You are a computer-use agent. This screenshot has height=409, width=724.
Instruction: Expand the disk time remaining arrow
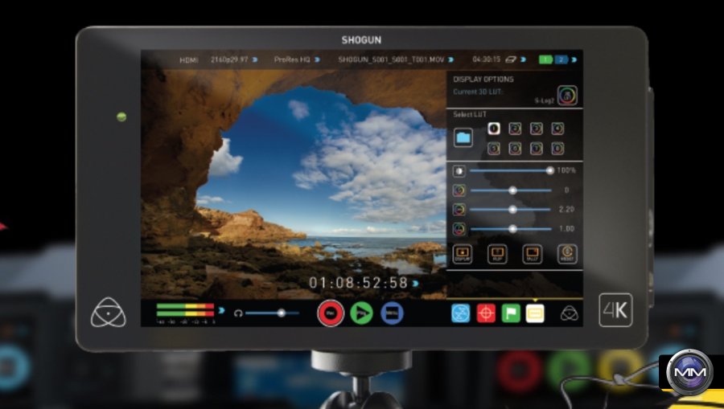523,60
